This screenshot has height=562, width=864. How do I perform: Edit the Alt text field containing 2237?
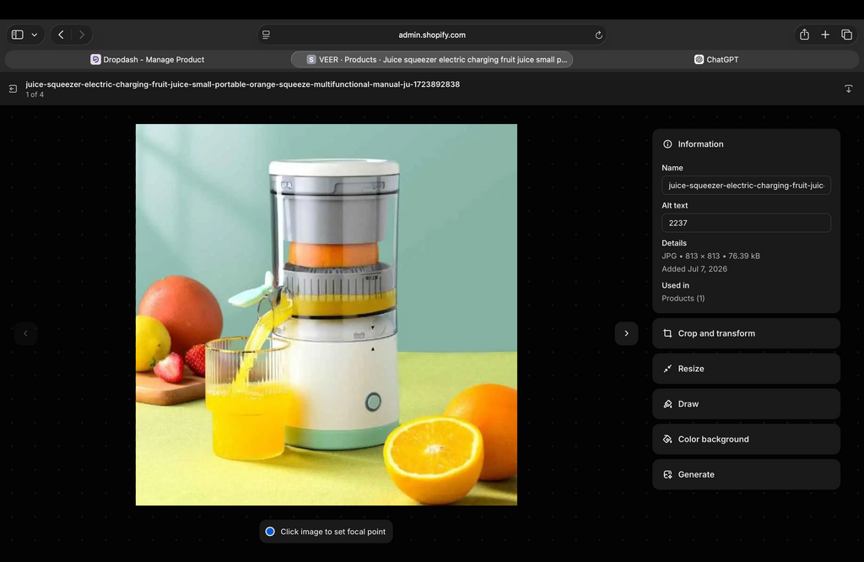746,223
